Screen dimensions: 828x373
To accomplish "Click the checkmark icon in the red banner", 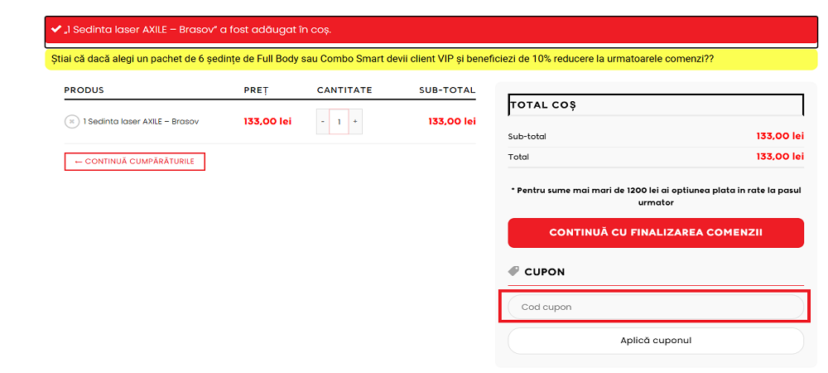I will tap(56, 29).
